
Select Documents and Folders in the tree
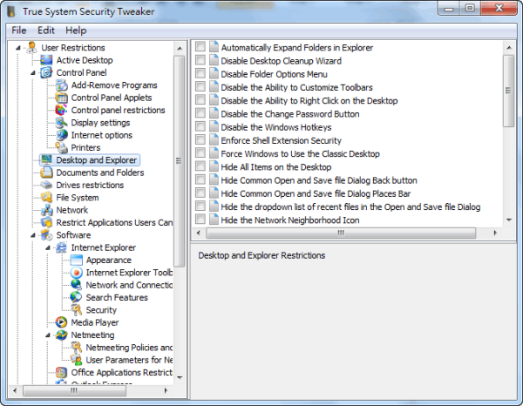(100, 173)
